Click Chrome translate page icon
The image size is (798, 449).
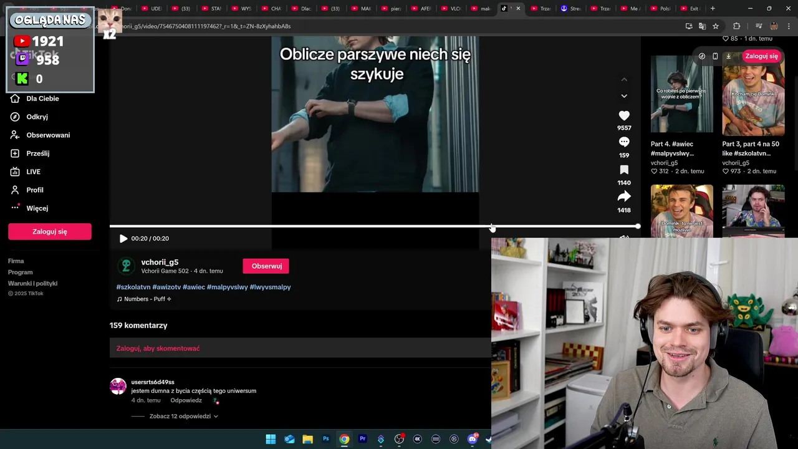pos(702,26)
